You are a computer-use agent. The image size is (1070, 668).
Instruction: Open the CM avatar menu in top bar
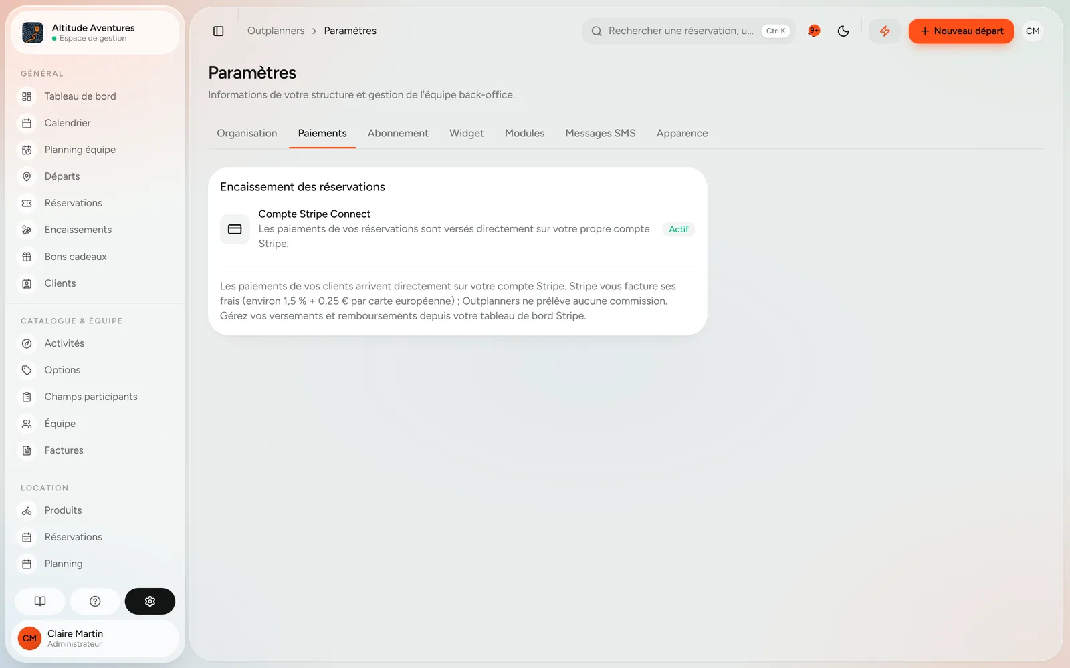tap(1033, 31)
